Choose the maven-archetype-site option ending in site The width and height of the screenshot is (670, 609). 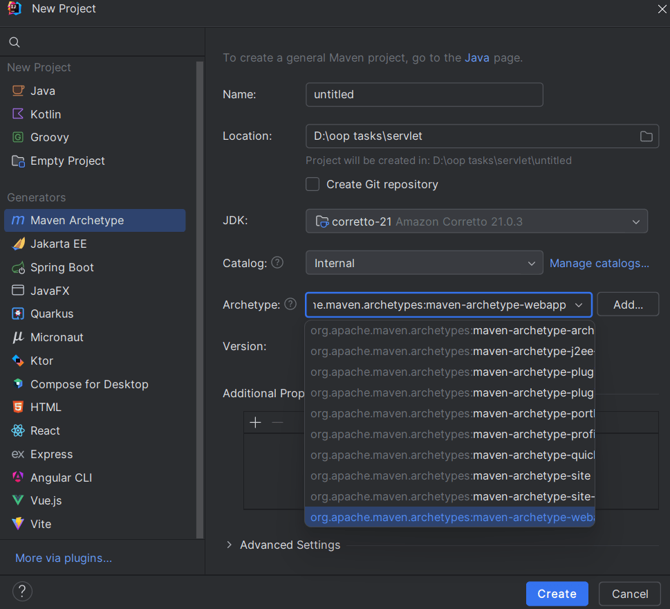click(x=450, y=476)
